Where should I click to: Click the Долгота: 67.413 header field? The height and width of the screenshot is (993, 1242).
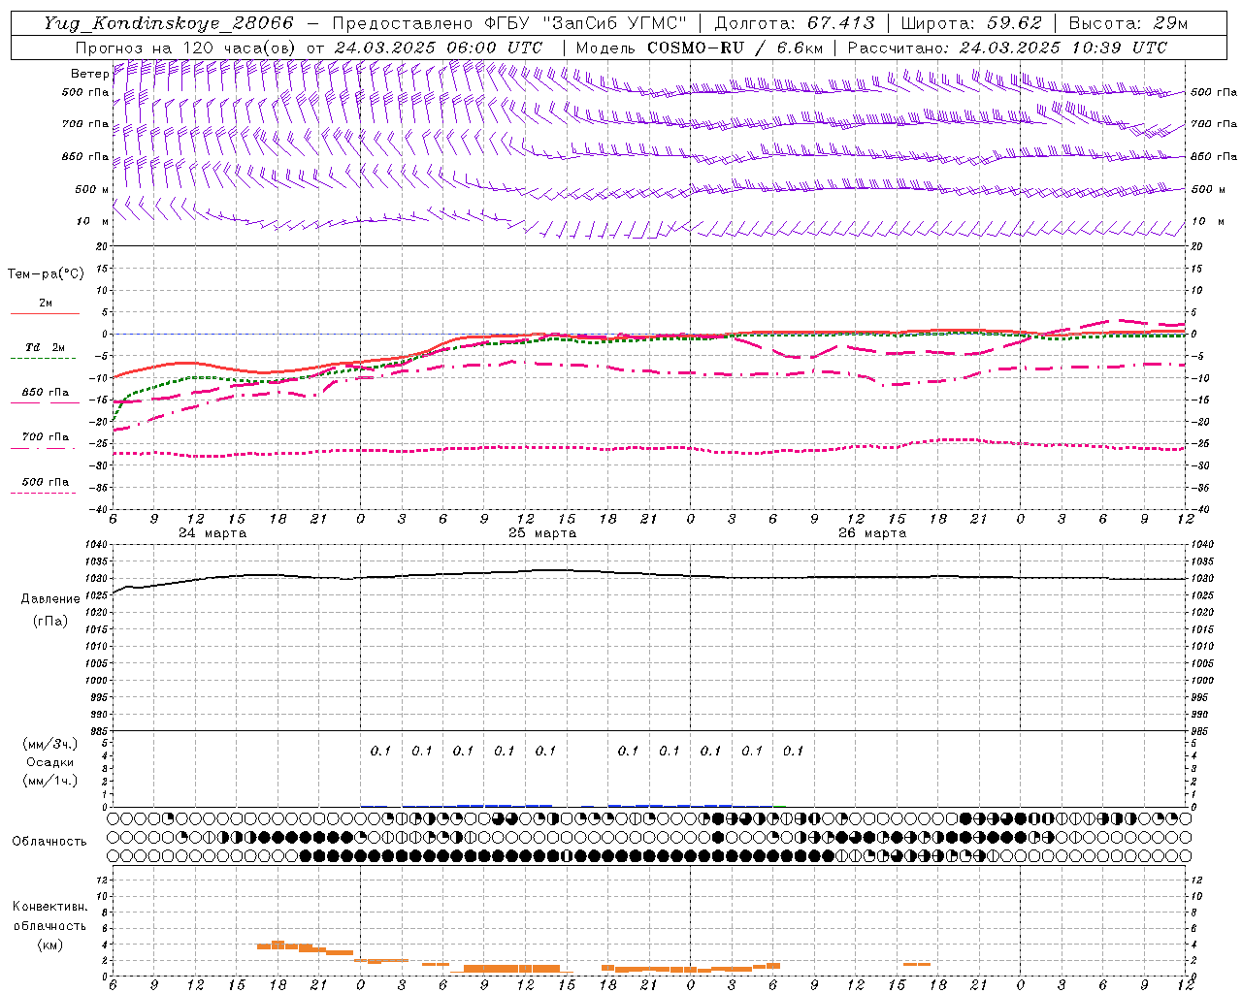pos(795,23)
